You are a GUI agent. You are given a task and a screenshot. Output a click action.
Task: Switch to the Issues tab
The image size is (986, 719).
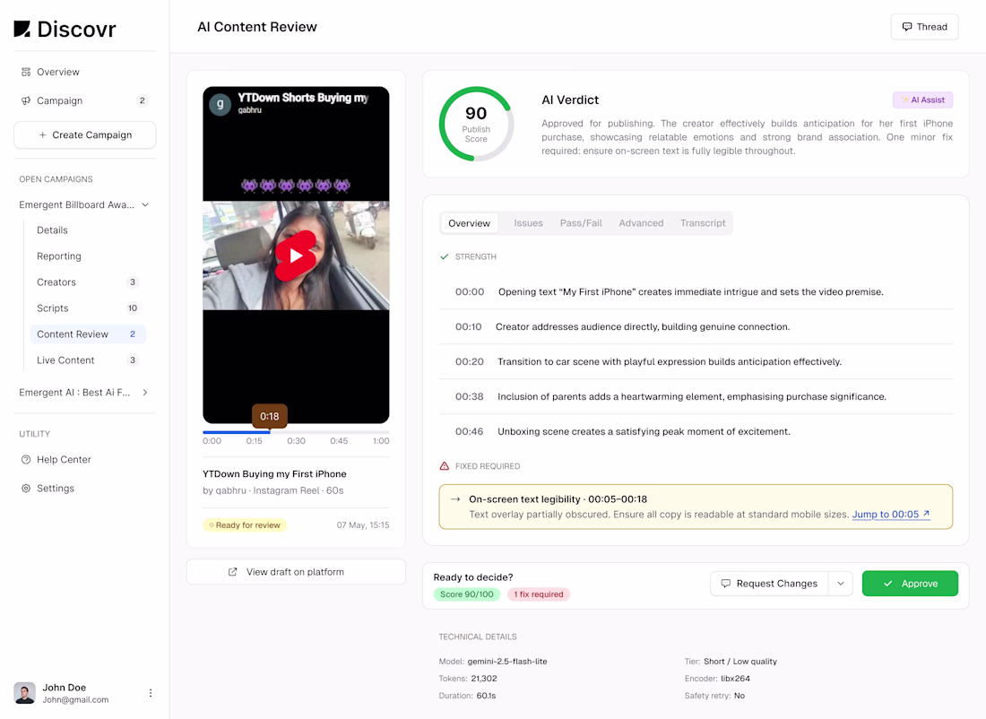pyautogui.click(x=528, y=223)
